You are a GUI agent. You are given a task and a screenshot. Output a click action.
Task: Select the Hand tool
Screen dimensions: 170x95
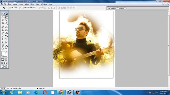tap(3, 49)
